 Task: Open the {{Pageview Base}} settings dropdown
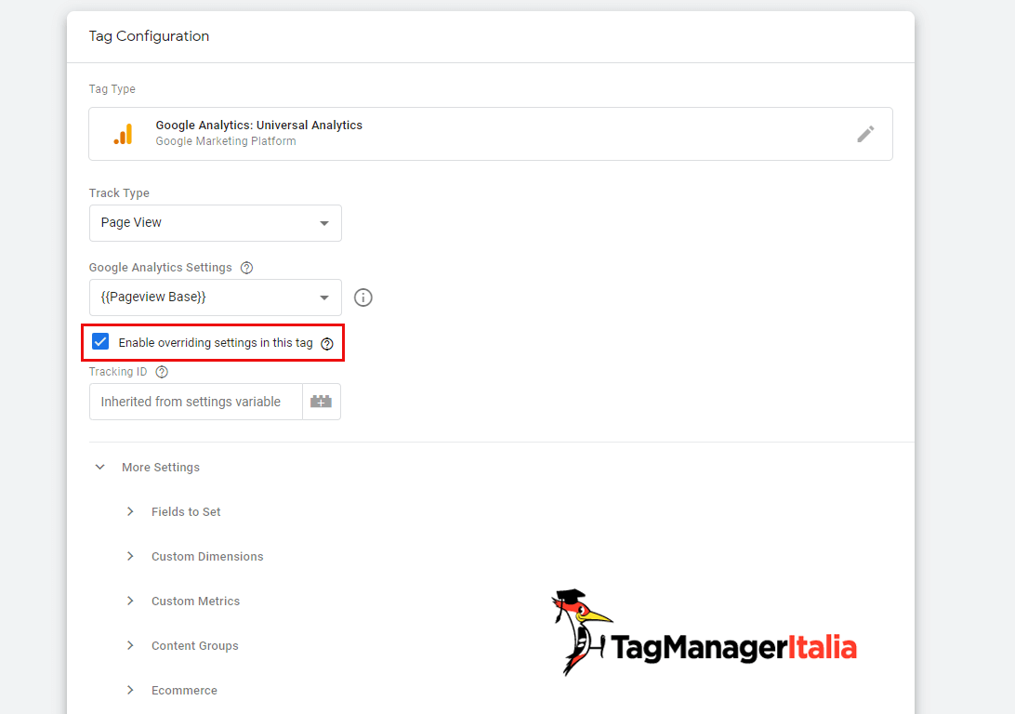click(216, 297)
